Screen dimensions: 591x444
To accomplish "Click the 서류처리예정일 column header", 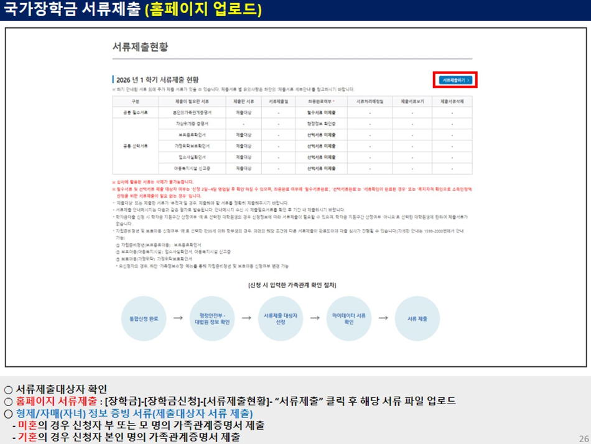I will [x=370, y=101].
